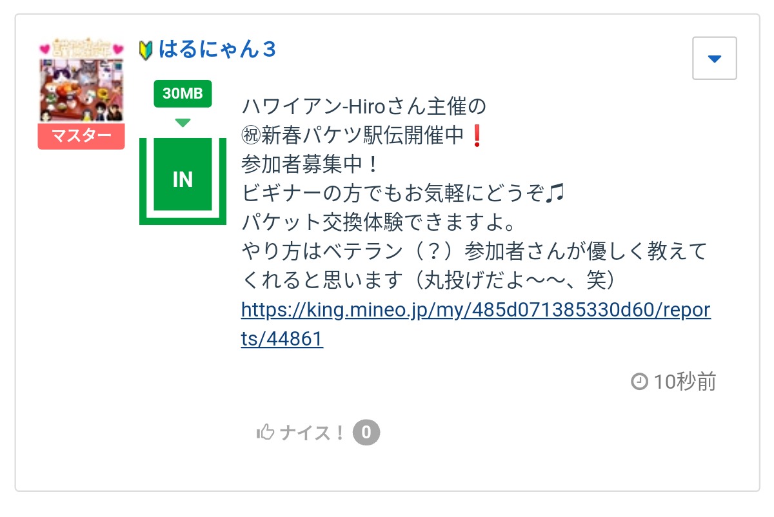Screen dimensions: 774x517
Task: Click the 10秒前 timestamp
Action: click(x=684, y=382)
